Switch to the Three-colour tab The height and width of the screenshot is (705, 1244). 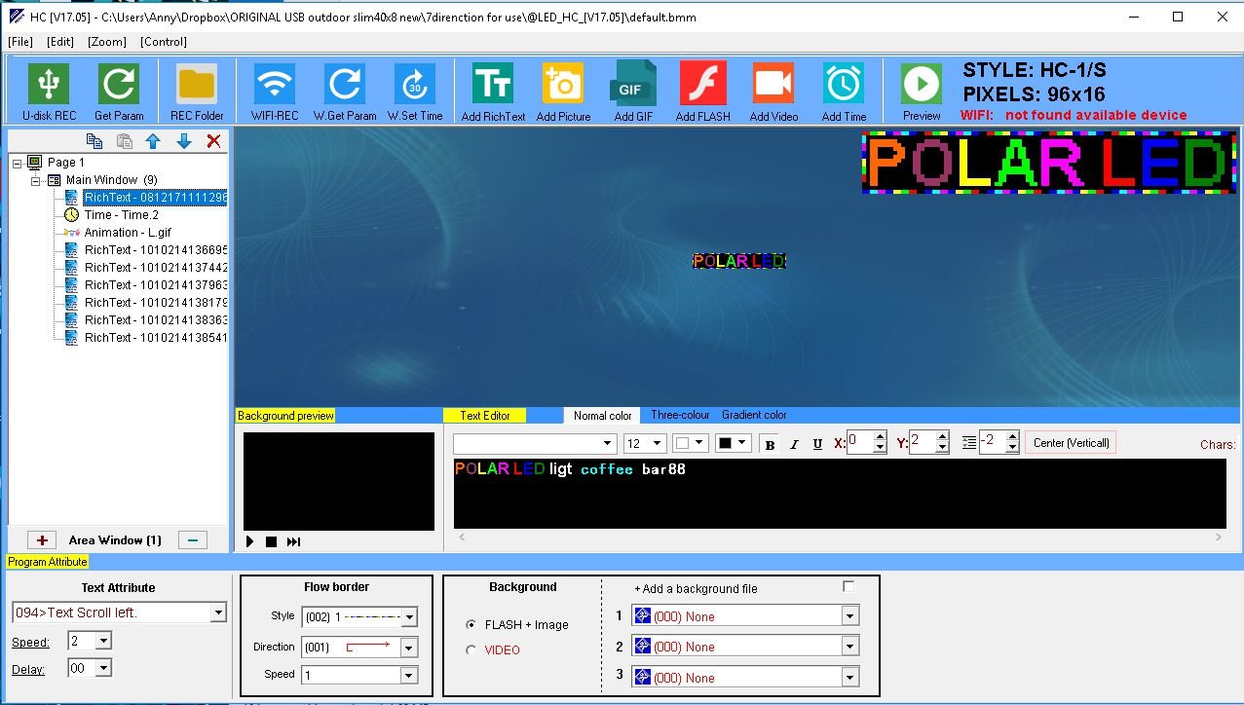(x=680, y=415)
